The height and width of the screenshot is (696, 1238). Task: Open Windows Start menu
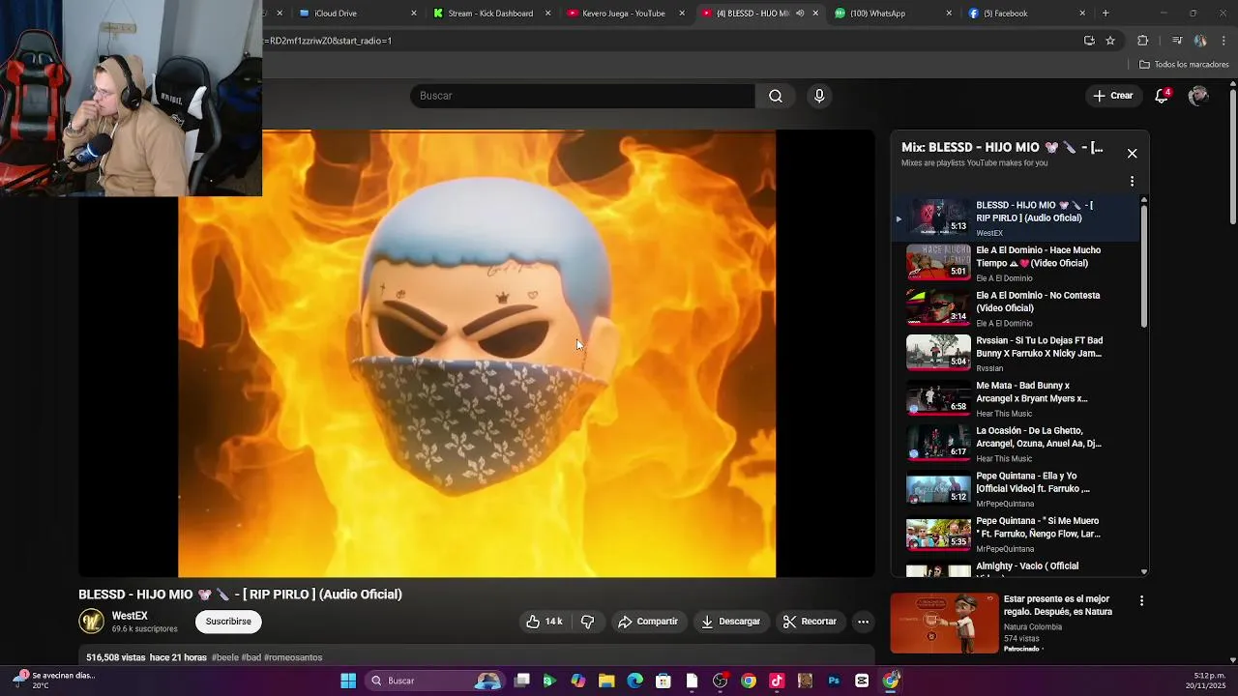pos(348,681)
